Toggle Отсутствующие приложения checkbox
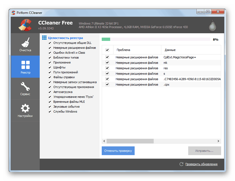This screenshot has height=181, width=235. (50, 87)
